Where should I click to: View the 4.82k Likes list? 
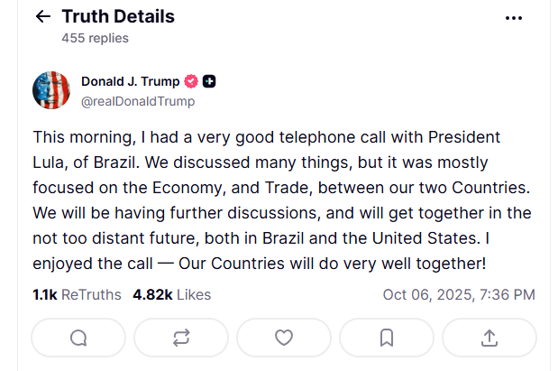tap(171, 294)
